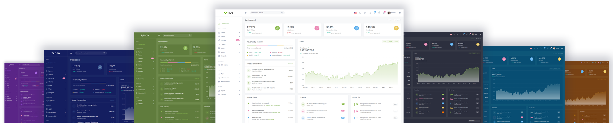Expand the Charts menu in white sidebar
613x123 pixels.
(x=229, y=44)
